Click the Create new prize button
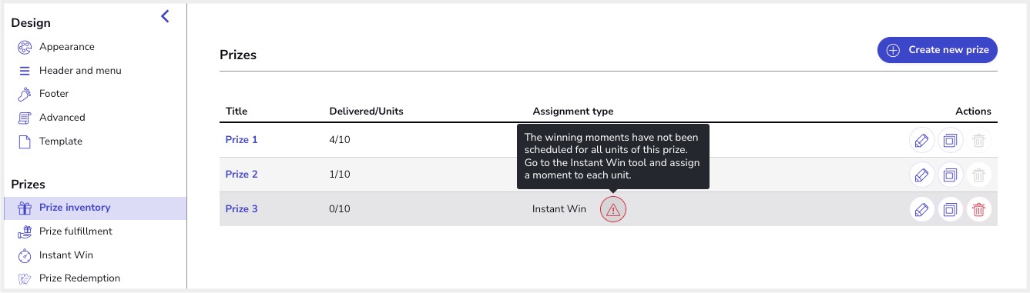The height and width of the screenshot is (293, 1030). (x=938, y=50)
